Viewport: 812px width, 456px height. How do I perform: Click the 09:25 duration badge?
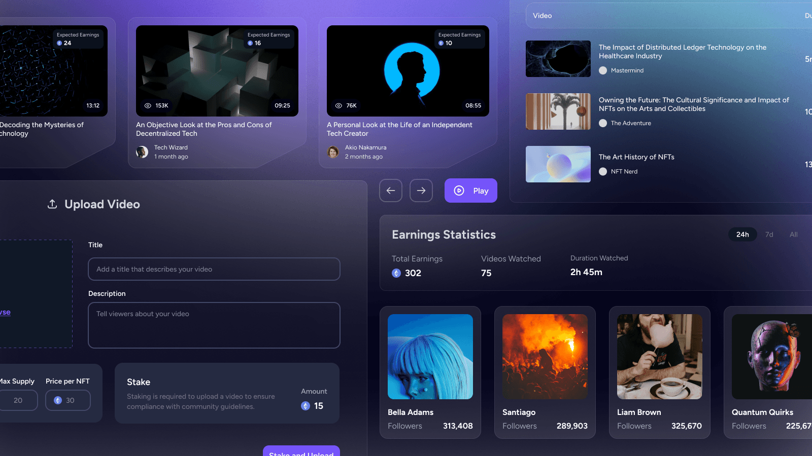pos(283,105)
